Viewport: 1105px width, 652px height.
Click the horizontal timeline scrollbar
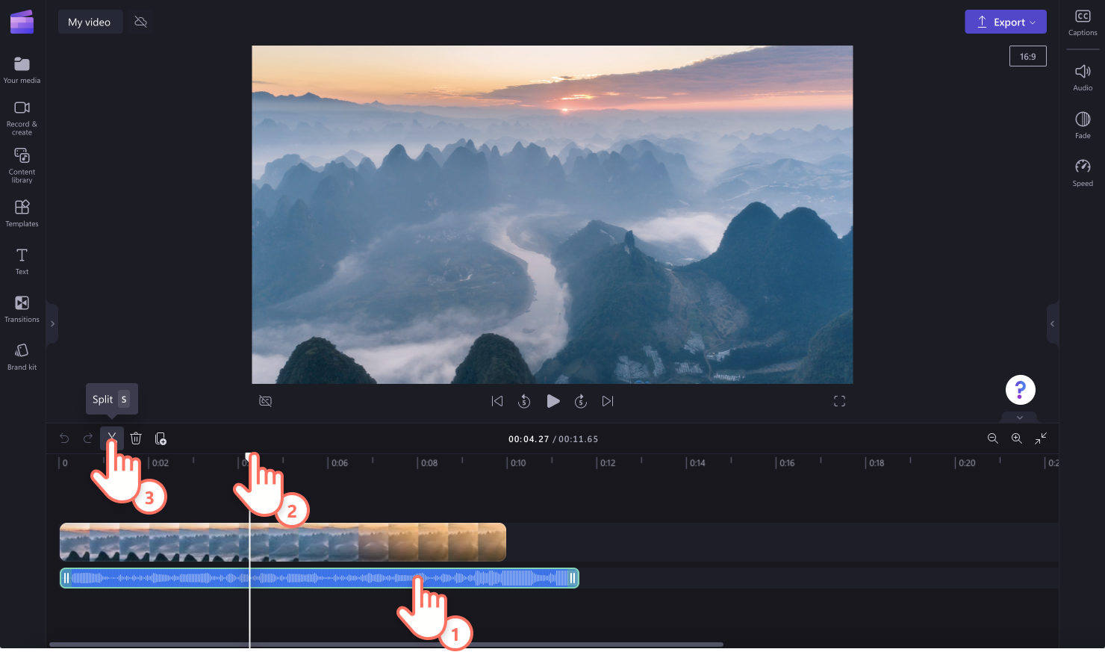click(386, 645)
